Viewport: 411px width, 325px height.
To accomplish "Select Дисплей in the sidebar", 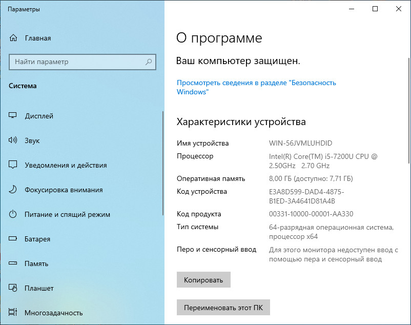I will (x=39, y=116).
